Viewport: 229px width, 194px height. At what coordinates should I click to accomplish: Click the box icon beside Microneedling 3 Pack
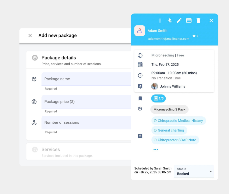140,109
